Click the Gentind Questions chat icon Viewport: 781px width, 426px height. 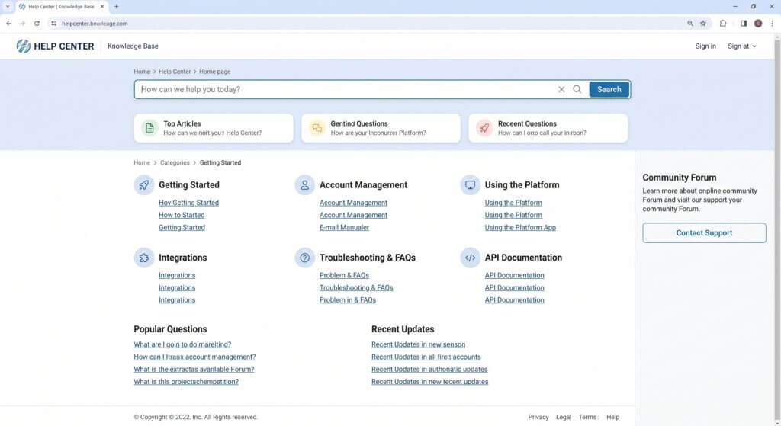(317, 128)
